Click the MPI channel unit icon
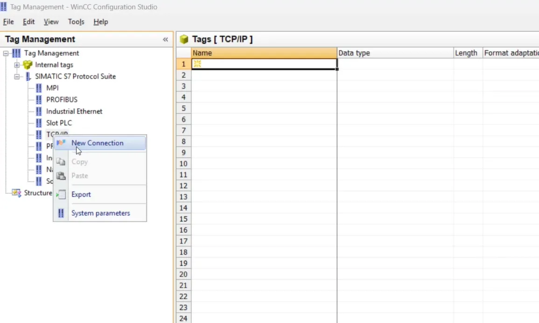The height and width of the screenshot is (323, 539). coord(39,88)
